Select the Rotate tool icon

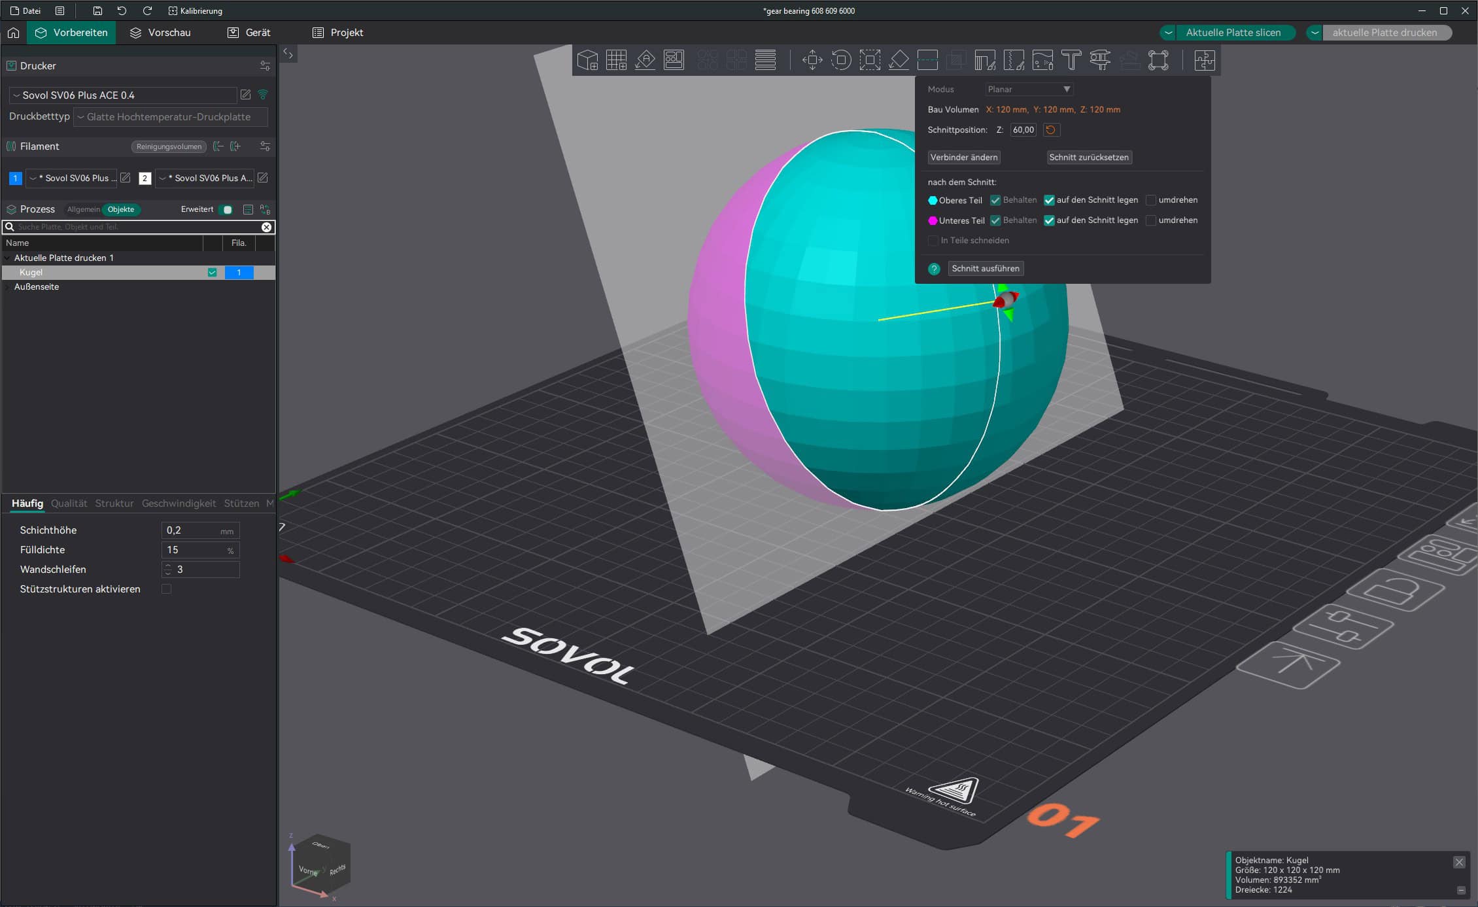pos(841,60)
